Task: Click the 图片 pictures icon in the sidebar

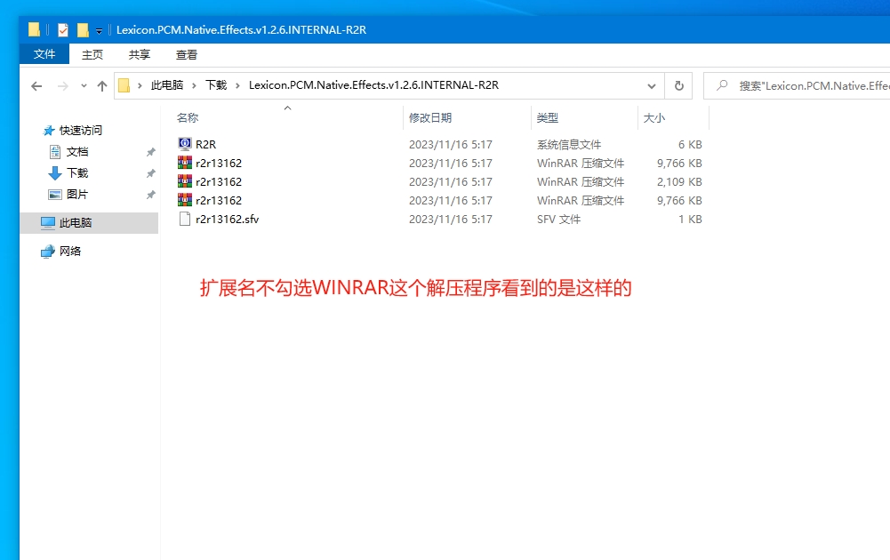Action: click(55, 195)
